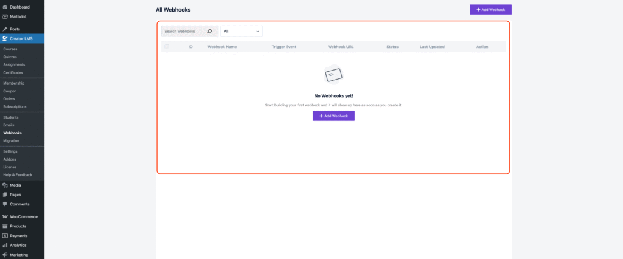This screenshot has width=623, height=259.
Task: Click the WooCommerce logo icon
Action: pos(5,217)
